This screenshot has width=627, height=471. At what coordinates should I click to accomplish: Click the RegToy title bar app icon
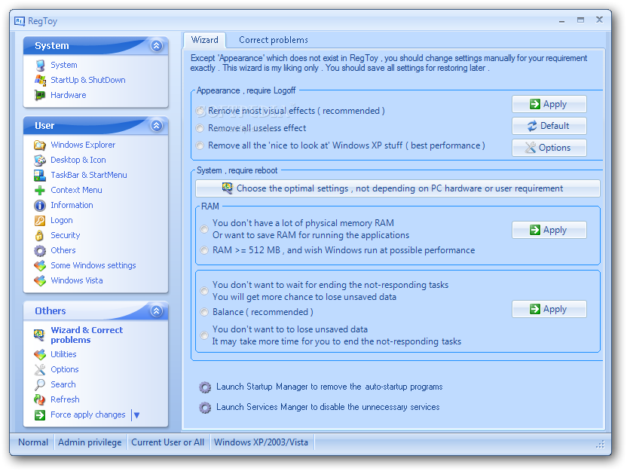click(x=20, y=21)
